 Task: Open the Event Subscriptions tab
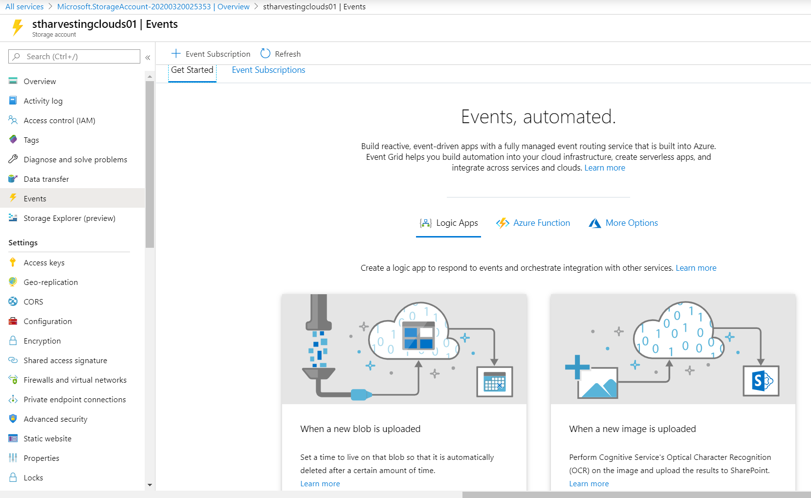tap(268, 70)
